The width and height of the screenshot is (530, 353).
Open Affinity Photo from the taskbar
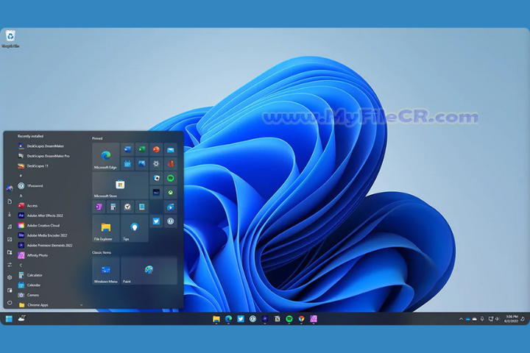tap(314, 318)
